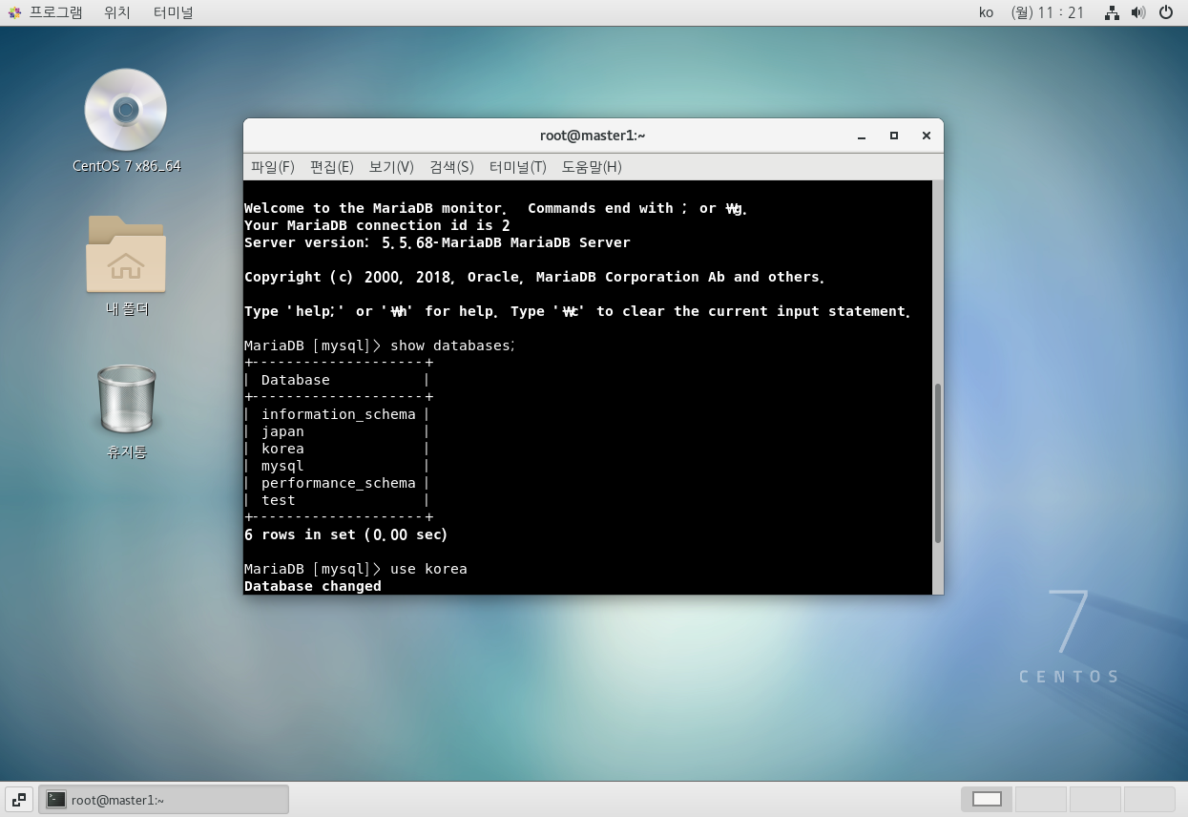Image resolution: width=1188 pixels, height=817 pixels.
Task: Click the 'Server version: 5.5.68-MariaDB' line
Action: (x=437, y=242)
